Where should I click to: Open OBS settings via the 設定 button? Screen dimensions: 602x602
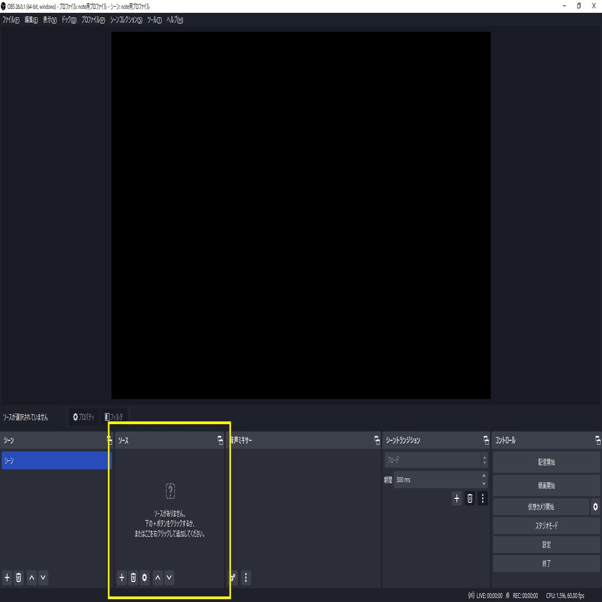[x=546, y=545]
